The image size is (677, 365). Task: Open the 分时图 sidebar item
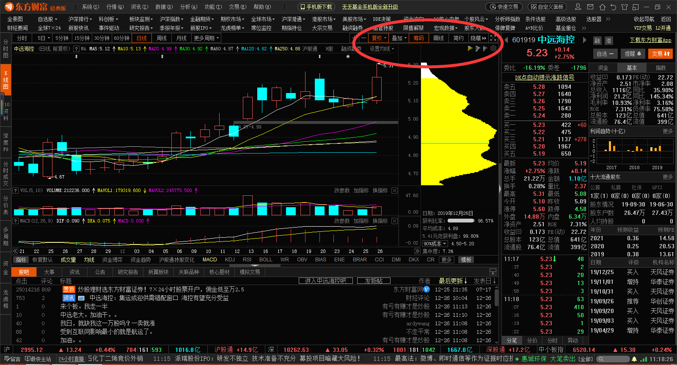(x=6, y=49)
